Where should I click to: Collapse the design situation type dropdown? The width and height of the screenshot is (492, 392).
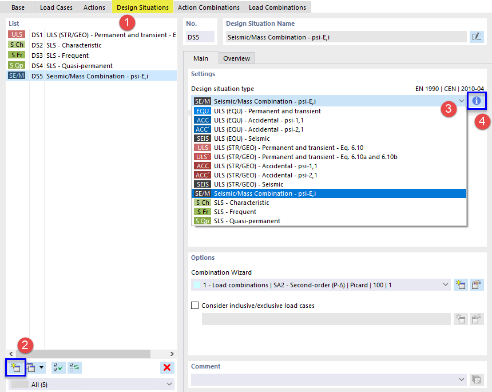click(462, 101)
